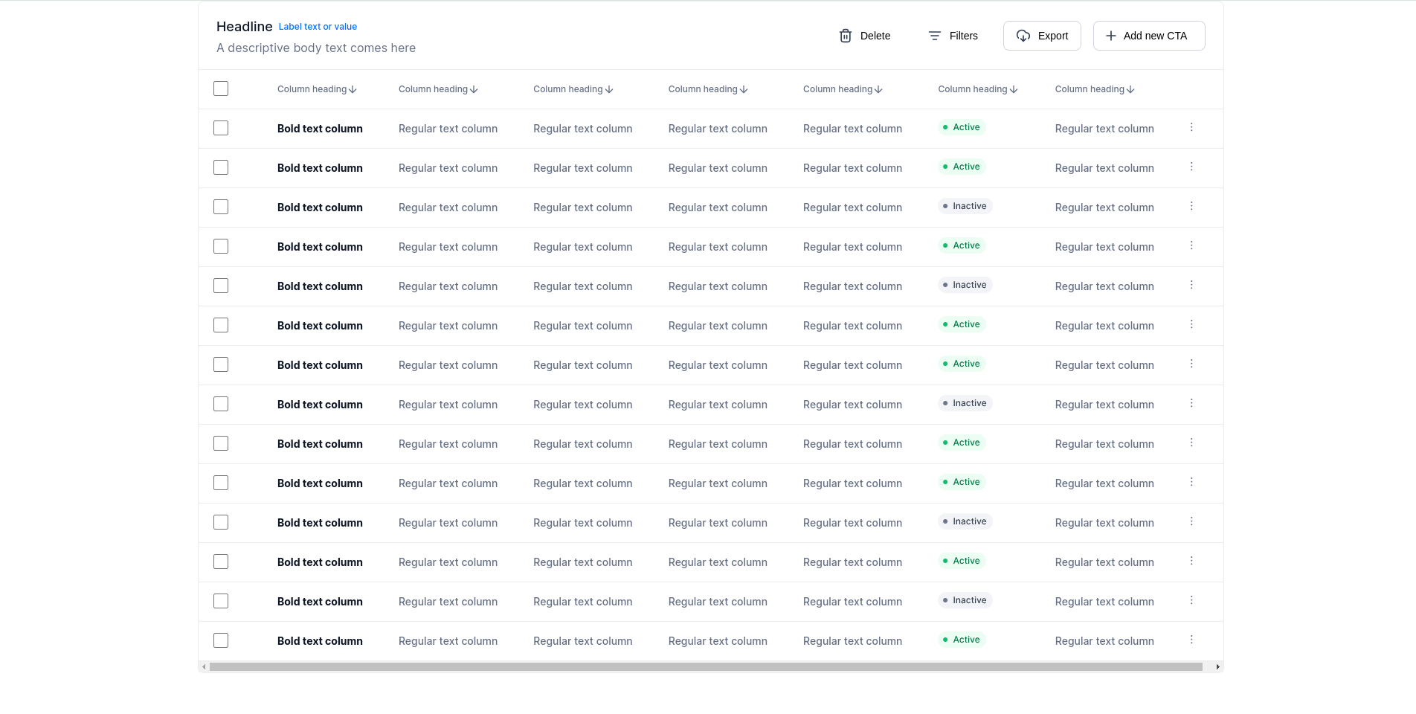
Task: Open the kebab menu on the first row
Action: 1191,127
